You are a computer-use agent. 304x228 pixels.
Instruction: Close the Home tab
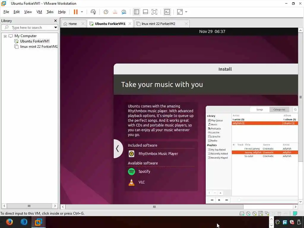click(83, 24)
